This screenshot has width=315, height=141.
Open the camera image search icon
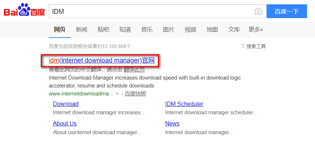[258, 12]
